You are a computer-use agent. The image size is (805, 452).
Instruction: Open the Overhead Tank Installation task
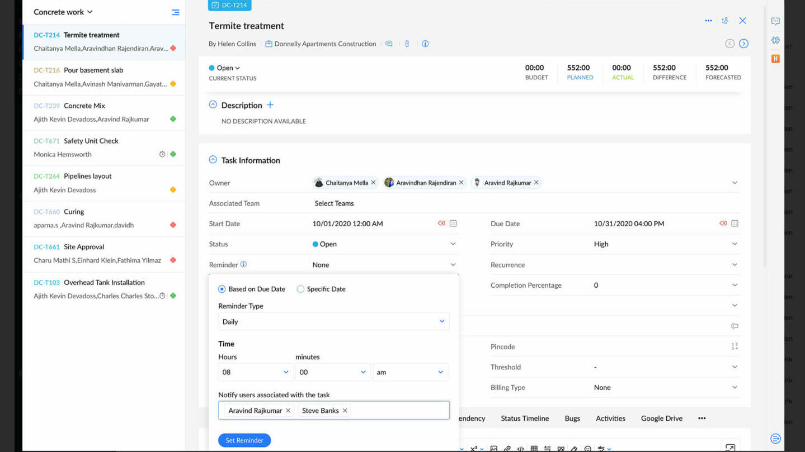click(x=104, y=289)
